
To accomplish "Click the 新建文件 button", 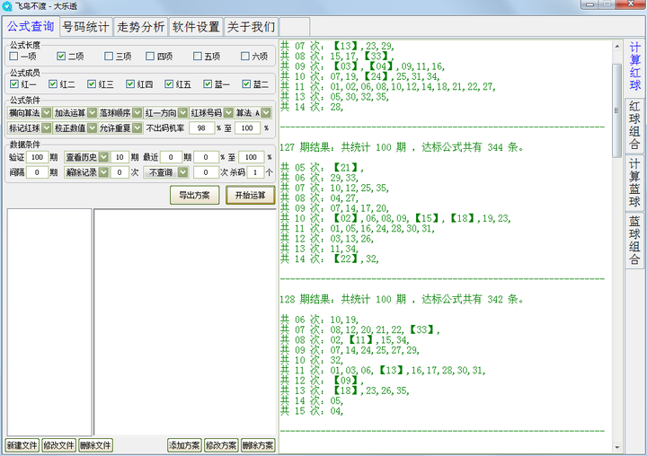I will (22, 445).
